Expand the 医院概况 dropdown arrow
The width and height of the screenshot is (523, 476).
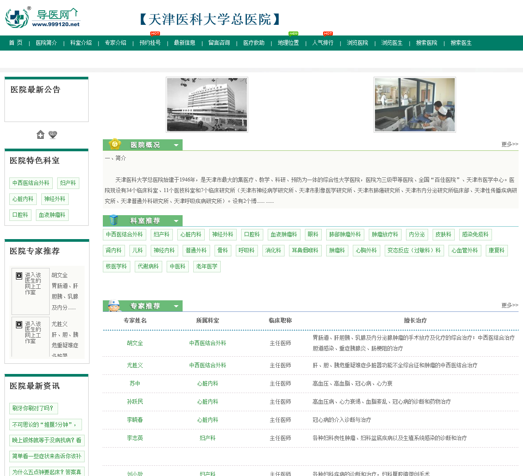176,145
